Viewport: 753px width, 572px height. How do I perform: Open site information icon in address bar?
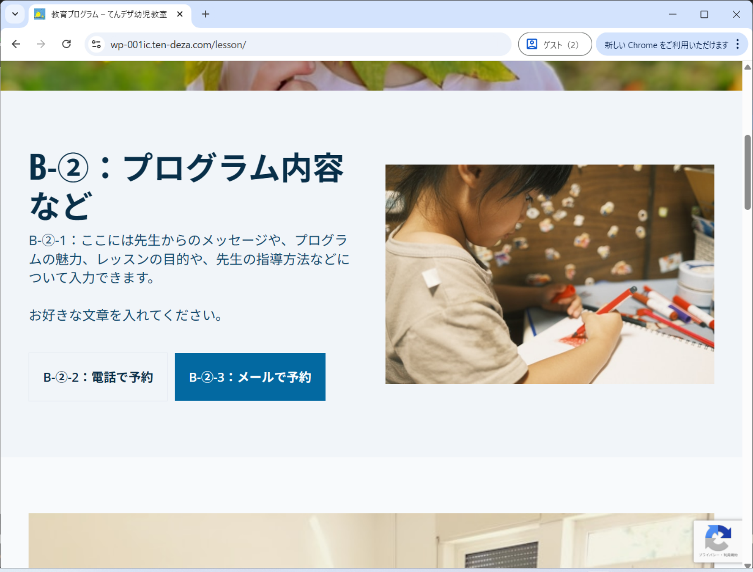pyautogui.click(x=96, y=44)
